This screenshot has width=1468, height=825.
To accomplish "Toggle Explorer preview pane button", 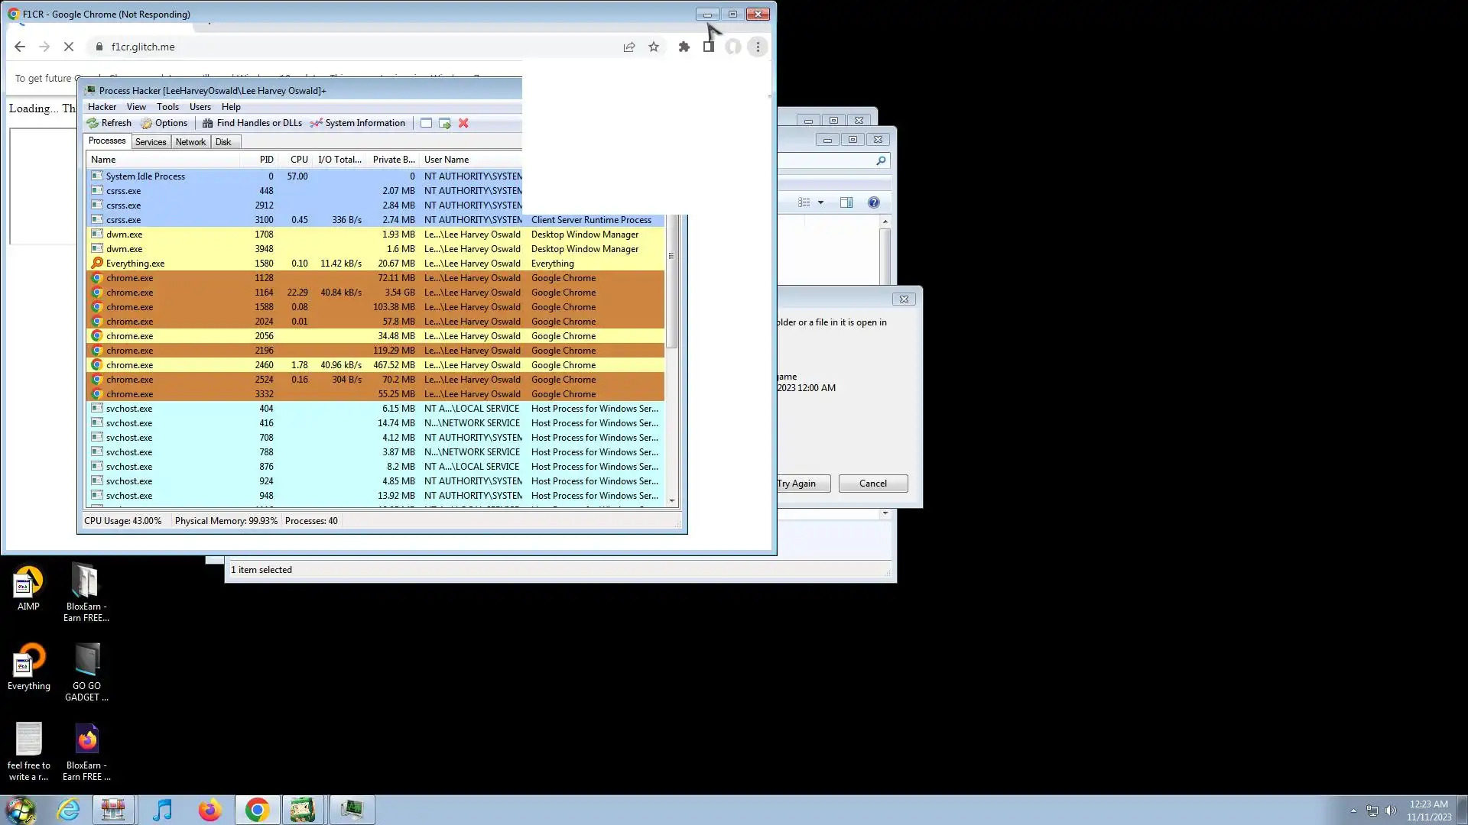I will coord(846,202).
